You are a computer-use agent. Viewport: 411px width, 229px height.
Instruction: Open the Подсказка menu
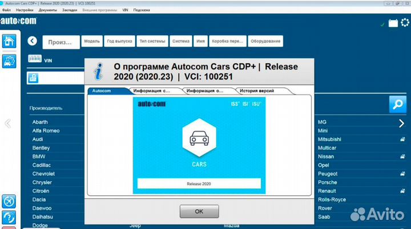[x=142, y=10]
